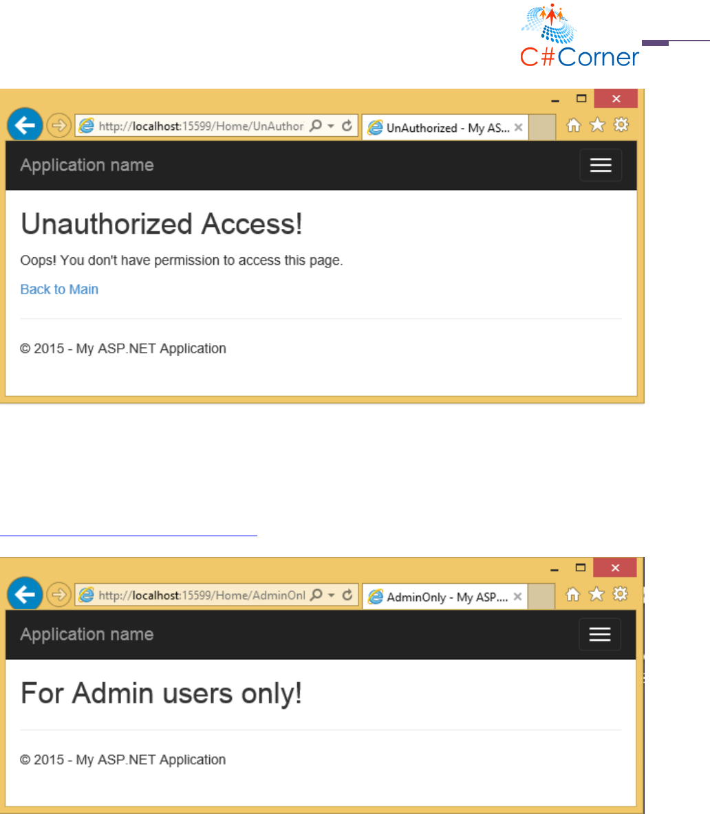Go back in the AdminOnly browser window
Image resolution: width=710 pixels, height=814 pixels.
[x=24, y=594]
